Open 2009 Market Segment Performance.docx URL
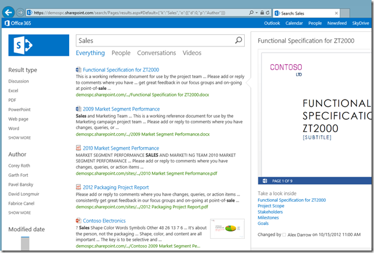The width and height of the screenshot is (374, 253). pos(143,134)
